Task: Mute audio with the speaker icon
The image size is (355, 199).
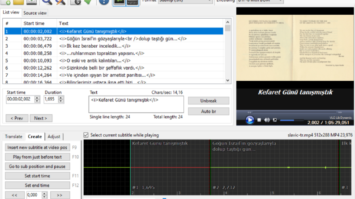Action: (267, 120)
